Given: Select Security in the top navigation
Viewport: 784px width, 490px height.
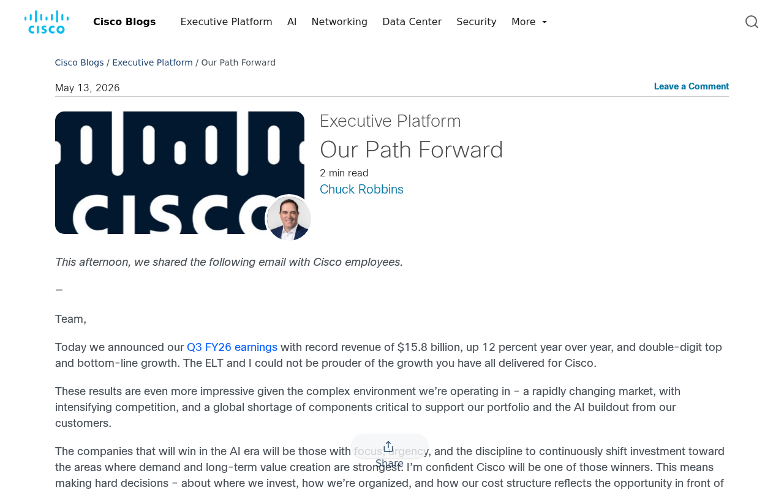Looking at the screenshot, I should click(x=477, y=22).
